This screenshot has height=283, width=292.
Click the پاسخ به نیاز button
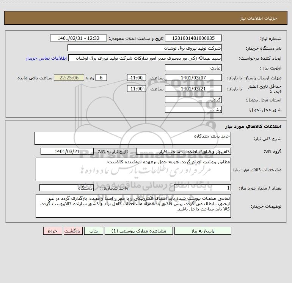point(203,231)
